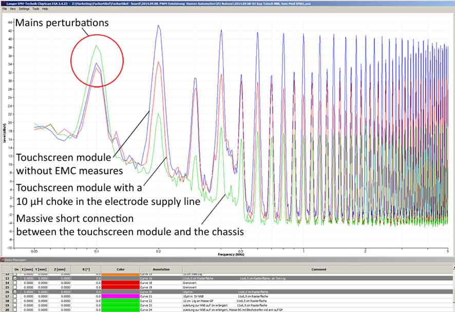Open the Tools menu
This screenshot has height=312, width=455.
coord(35,9)
